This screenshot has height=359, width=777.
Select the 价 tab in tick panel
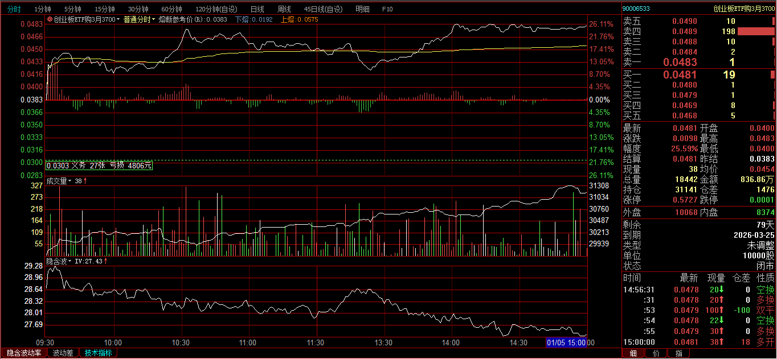[656, 353]
